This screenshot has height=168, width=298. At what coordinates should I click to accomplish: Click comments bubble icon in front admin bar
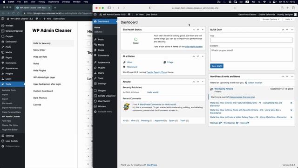[x=129, y=14]
